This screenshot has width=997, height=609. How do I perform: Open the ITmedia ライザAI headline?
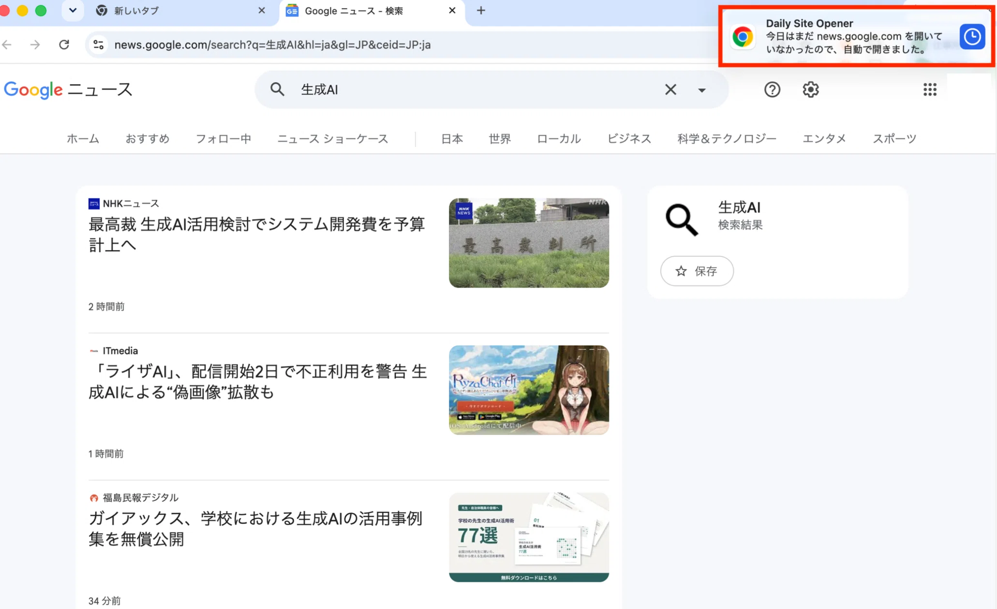pyautogui.click(x=257, y=382)
